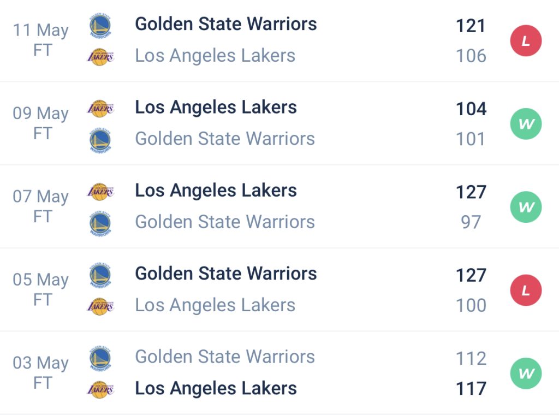Click Warriors logo in 05 May match
Image resolution: width=559 pixels, height=415 pixels.
(x=100, y=275)
